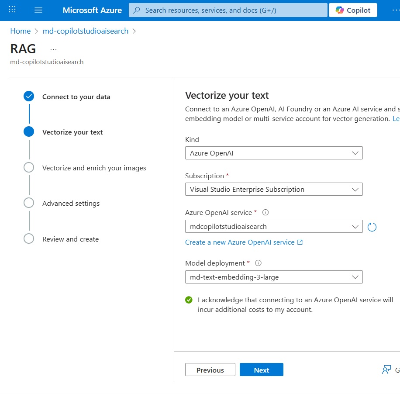
Task: Click the Previous button
Action: coord(210,370)
